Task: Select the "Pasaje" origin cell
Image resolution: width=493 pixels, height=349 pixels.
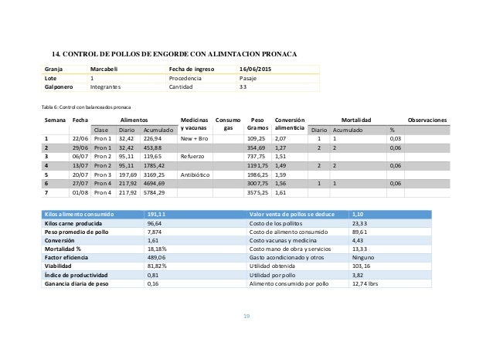Action: pyautogui.click(x=248, y=78)
